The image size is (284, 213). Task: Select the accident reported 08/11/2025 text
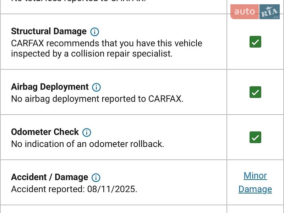[x=74, y=189]
